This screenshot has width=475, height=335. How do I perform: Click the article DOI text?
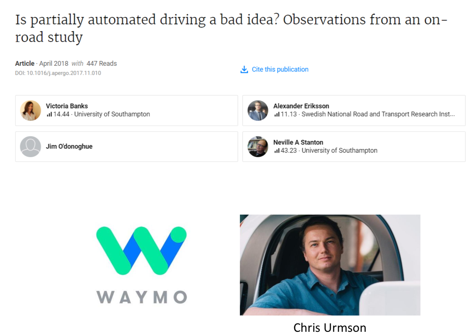coord(58,73)
